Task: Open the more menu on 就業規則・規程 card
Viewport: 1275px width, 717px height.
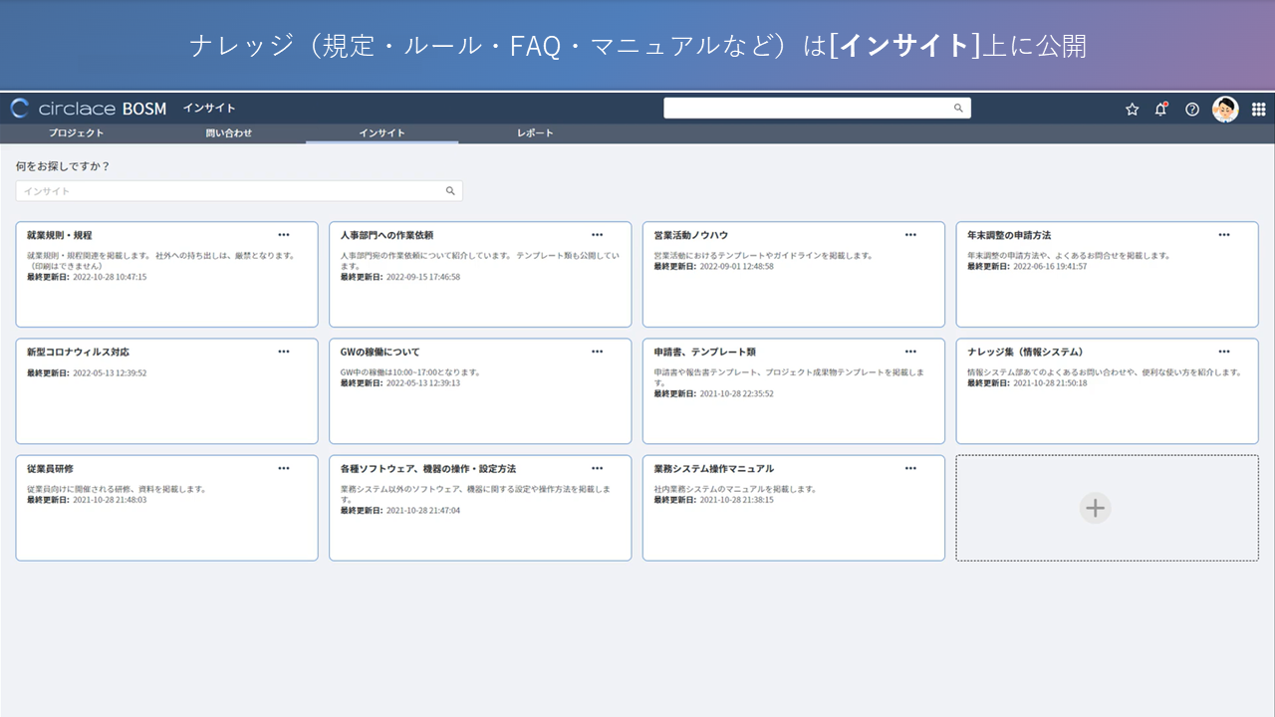Action: pyautogui.click(x=284, y=235)
